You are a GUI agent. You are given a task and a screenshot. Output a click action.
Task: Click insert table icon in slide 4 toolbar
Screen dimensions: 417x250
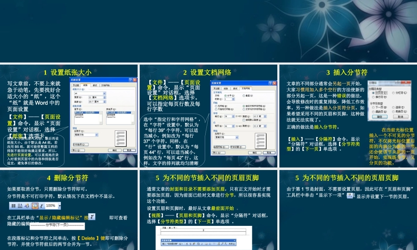(x=14, y=206)
